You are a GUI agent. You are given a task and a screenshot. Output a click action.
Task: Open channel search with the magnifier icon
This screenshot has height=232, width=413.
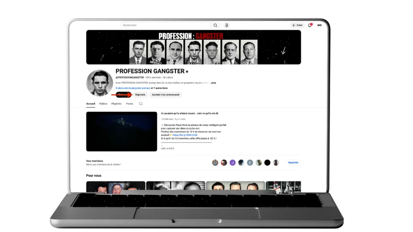point(140,104)
